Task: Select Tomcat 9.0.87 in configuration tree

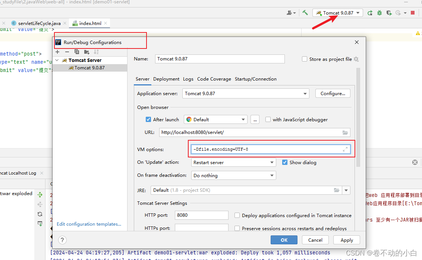Action: (x=89, y=68)
